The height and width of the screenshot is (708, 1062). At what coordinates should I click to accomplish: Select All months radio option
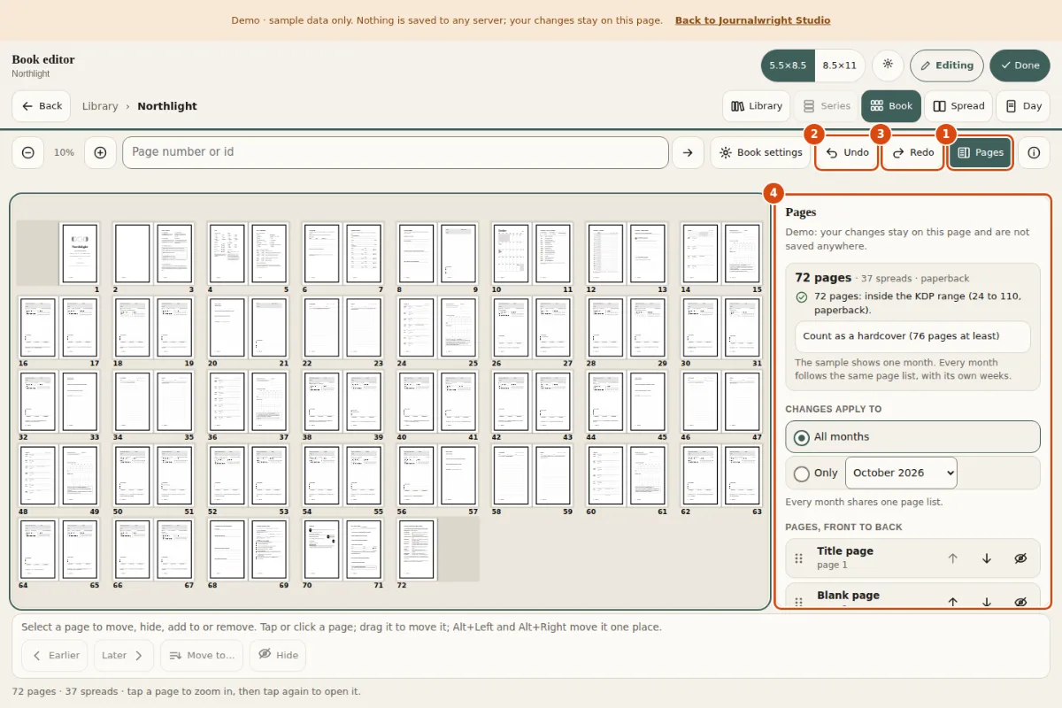click(912, 437)
